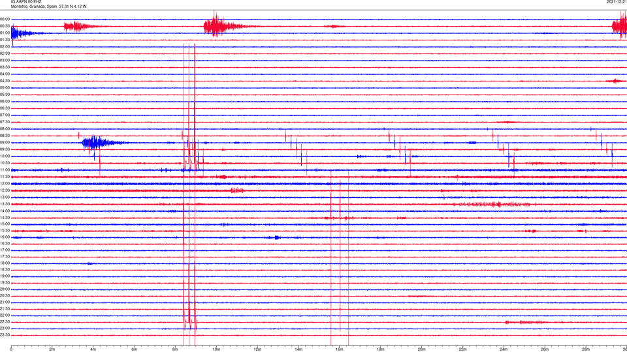Select the 01:30 trace time label
Image resolution: width=627 pixels, height=352 pixels.
5,40
